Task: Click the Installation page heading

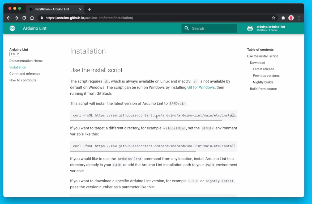Action: point(88,51)
